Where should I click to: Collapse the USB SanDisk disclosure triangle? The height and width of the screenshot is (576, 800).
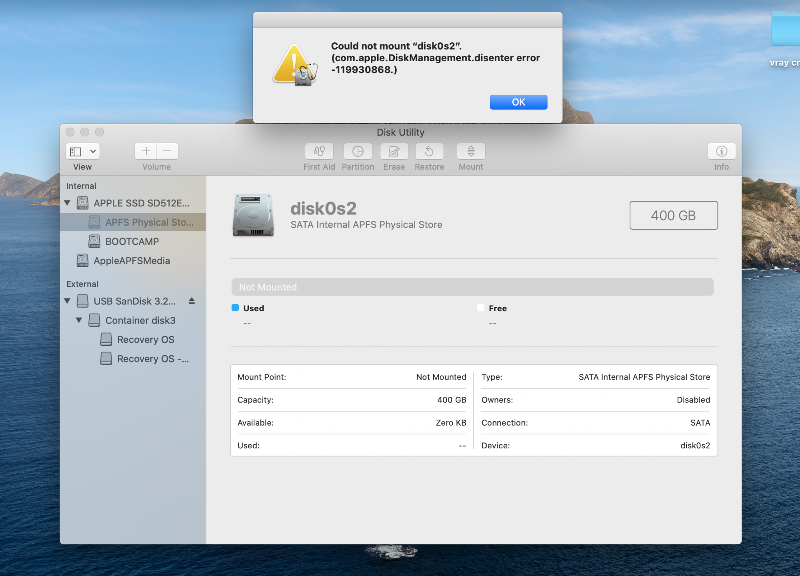coord(67,301)
